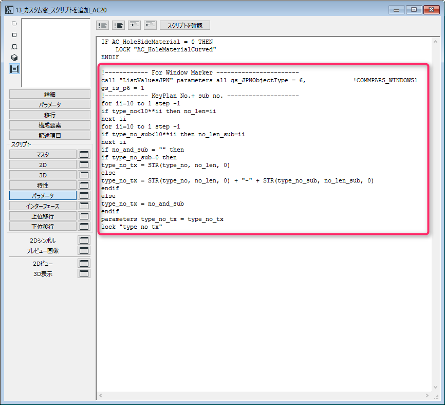Click line 'if type_no<10**ii then no_len=ii'
The height and width of the screenshot is (405, 445).
click(158, 111)
